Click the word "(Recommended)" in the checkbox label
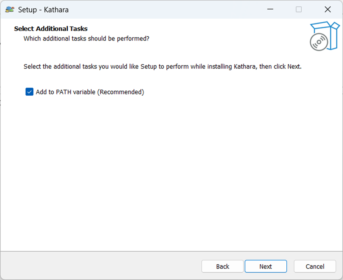Screen dimensions: 343x280 tap(120, 92)
